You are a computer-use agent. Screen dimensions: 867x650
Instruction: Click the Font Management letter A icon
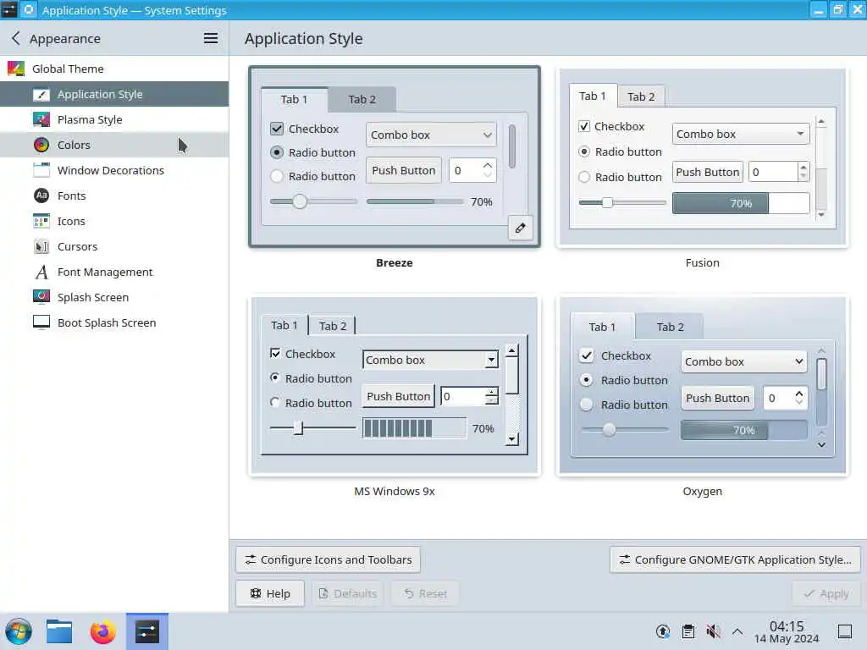(x=41, y=272)
